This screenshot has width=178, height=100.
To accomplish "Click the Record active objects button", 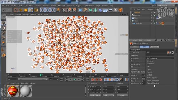I will 93,79.
